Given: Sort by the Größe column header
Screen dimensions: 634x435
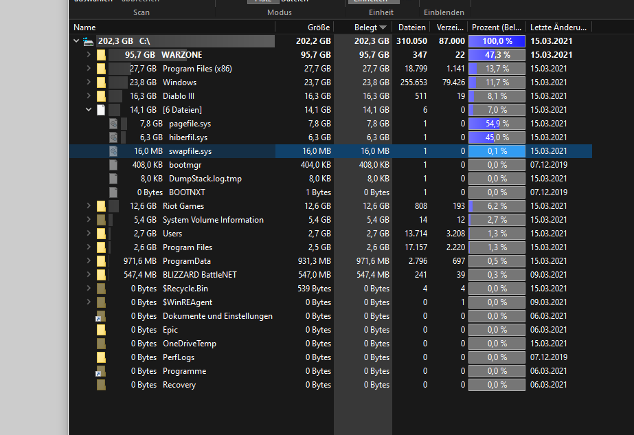Looking at the screenshot, I should pos(304,27).
